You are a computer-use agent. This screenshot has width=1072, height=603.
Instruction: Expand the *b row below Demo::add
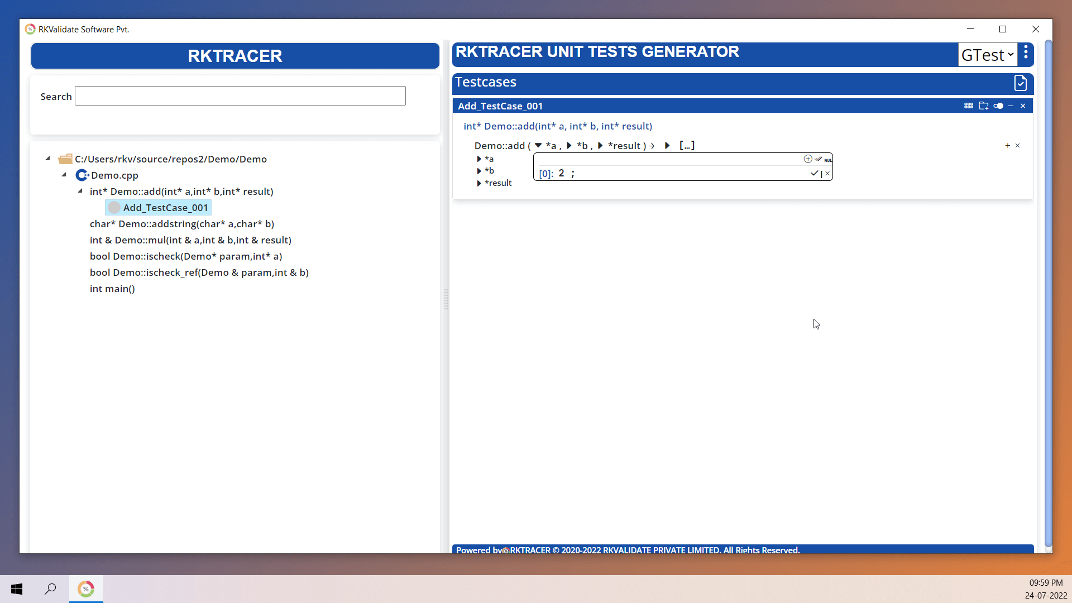tap(479, 171)
